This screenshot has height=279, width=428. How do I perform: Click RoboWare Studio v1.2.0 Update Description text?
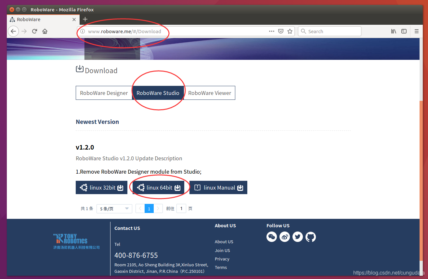pos(129,158)
